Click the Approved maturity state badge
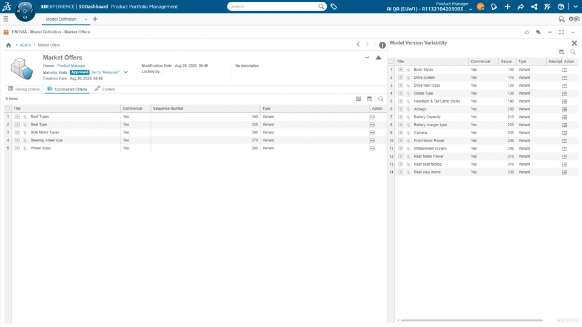This screenshot has width=582, height=327. click(80, 72)
